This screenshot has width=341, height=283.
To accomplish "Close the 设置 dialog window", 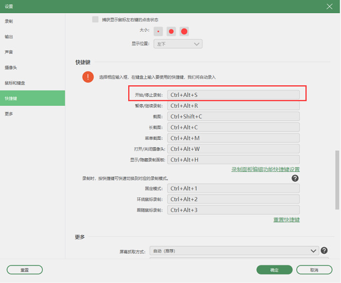I will point(329,6).
